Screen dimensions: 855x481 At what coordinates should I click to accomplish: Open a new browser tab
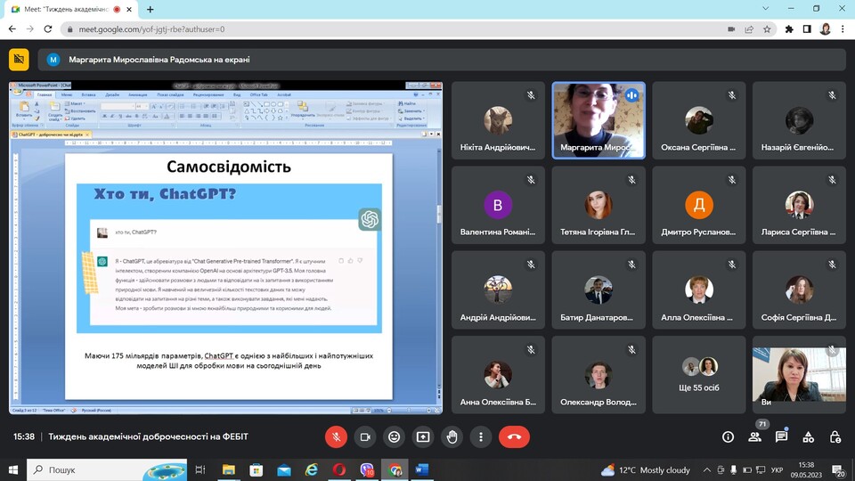pos(150,9)
